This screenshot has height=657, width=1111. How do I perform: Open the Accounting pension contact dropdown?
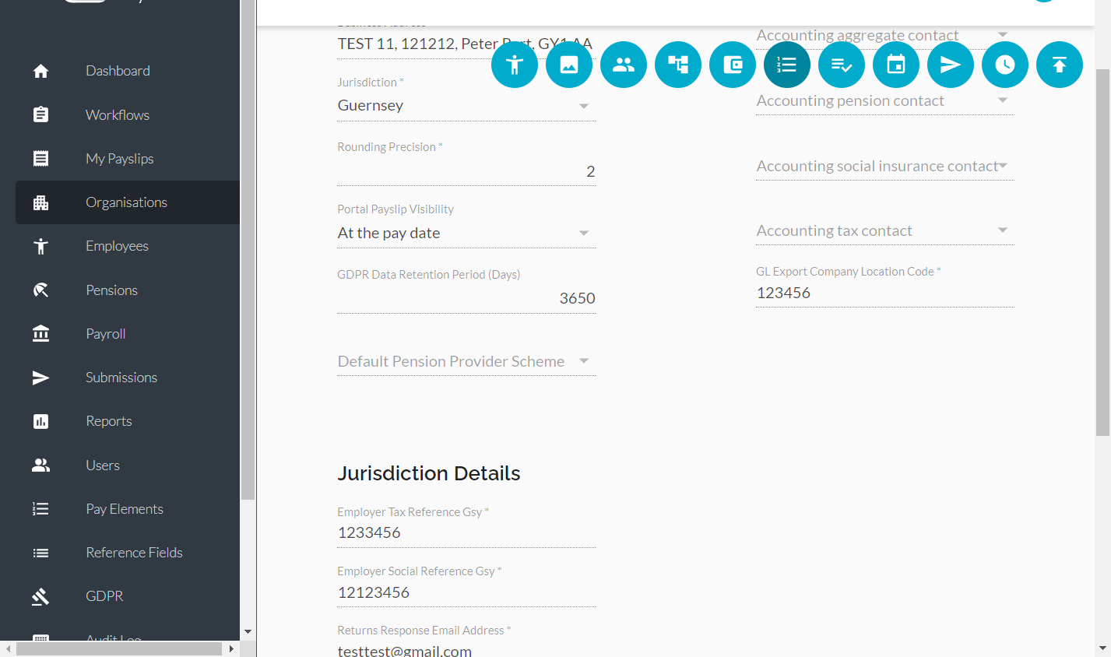tap(885, 101)
